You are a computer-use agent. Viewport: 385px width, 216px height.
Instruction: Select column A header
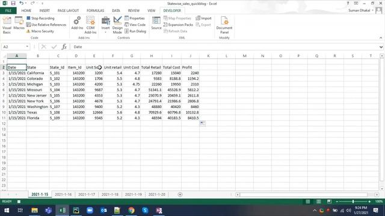click(17, 56)
